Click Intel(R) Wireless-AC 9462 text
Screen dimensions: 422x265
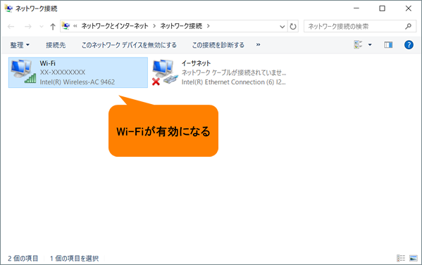(x=77, y=82)
